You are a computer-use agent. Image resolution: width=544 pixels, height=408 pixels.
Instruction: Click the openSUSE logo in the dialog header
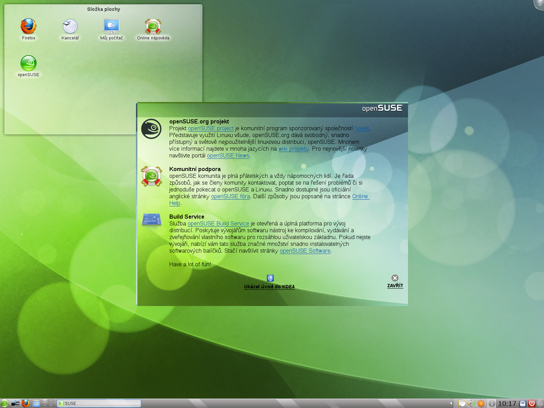point(382,108)
